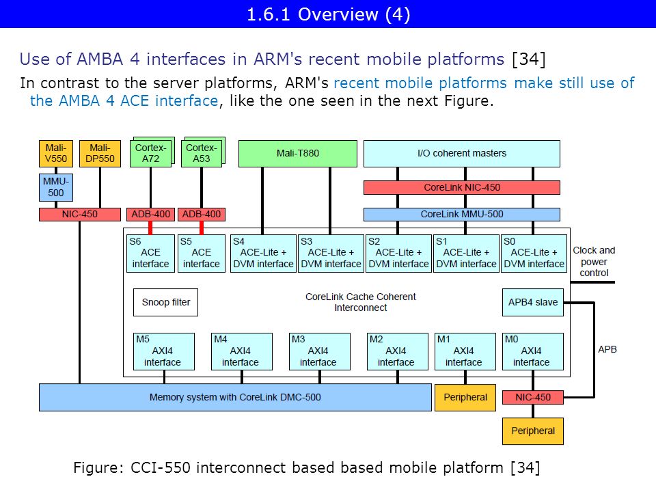This screenshot has height=492, width=656.
Task: Click the CoreLink NIC-450 red bar
Action: coord(461,187)
